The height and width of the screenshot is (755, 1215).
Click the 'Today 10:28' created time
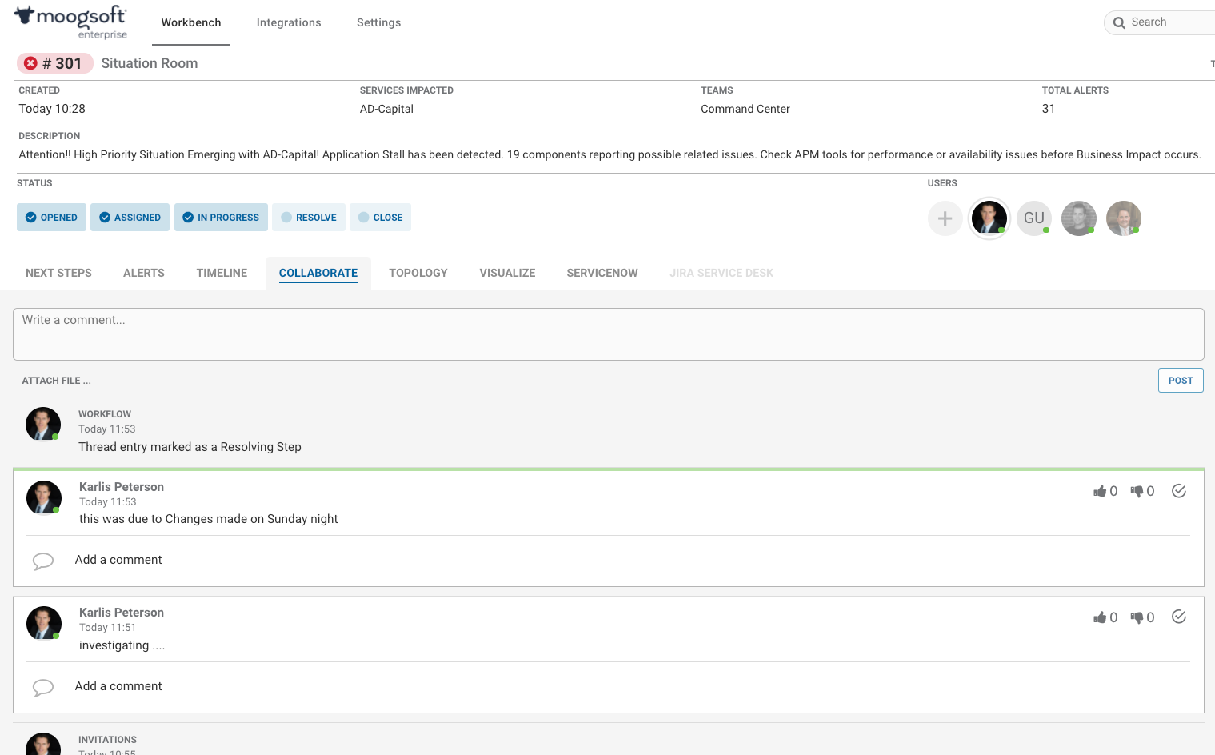click(x=52, y=109)
